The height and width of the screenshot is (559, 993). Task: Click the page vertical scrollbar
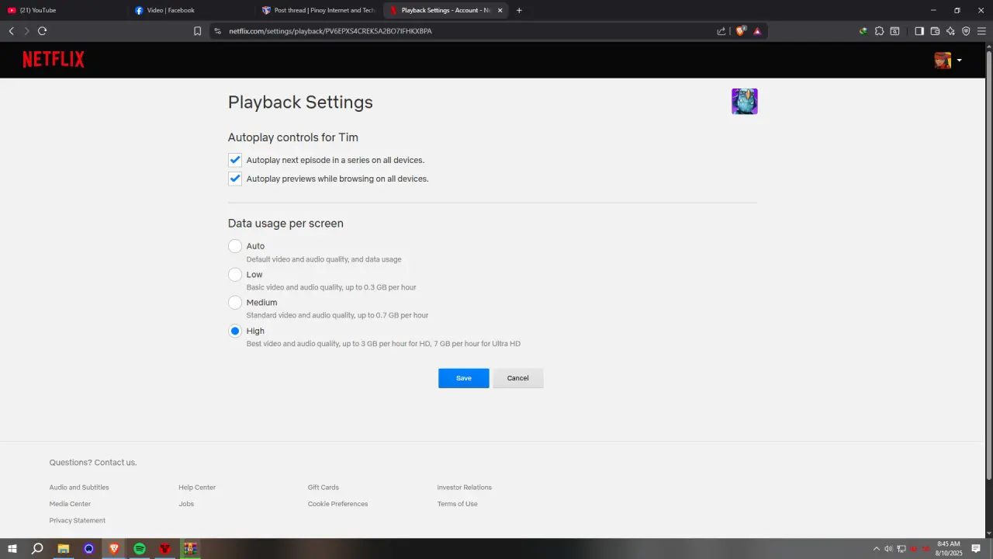[988, 264]
